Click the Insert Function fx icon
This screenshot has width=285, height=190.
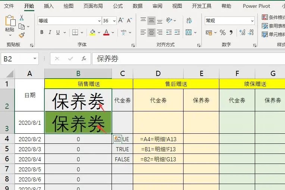[84, 58]
